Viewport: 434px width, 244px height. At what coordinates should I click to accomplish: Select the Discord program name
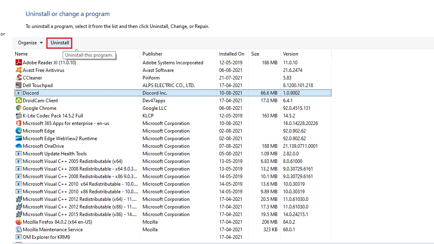tap(31, 93)
